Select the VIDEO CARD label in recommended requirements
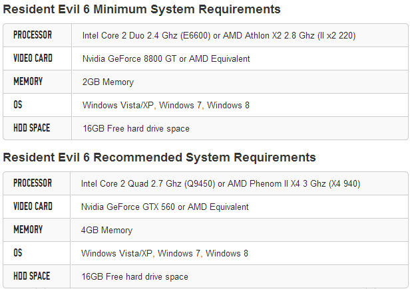 click(x=33, y=207)
